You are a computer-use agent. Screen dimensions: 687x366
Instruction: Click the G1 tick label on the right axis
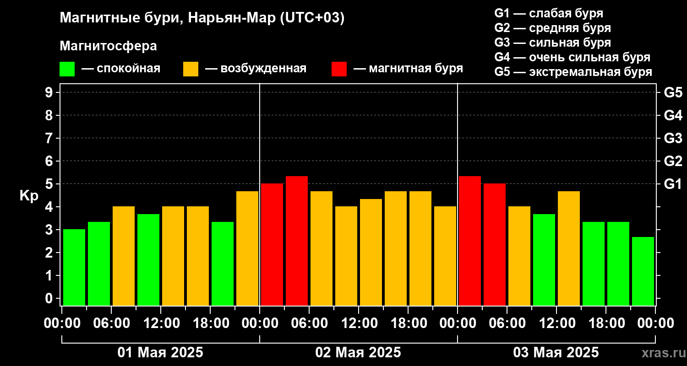[x=673, y=184]
